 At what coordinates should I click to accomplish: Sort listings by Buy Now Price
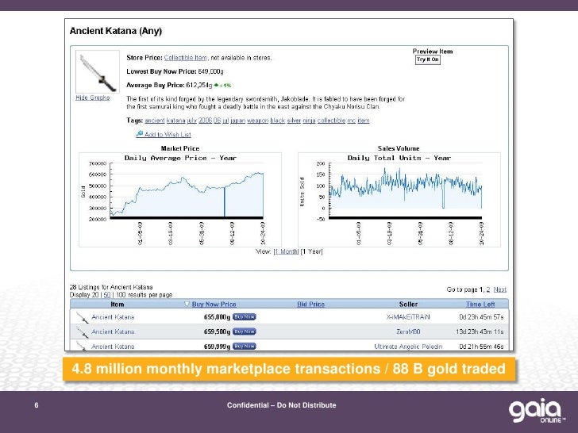[x=214, y=305]
